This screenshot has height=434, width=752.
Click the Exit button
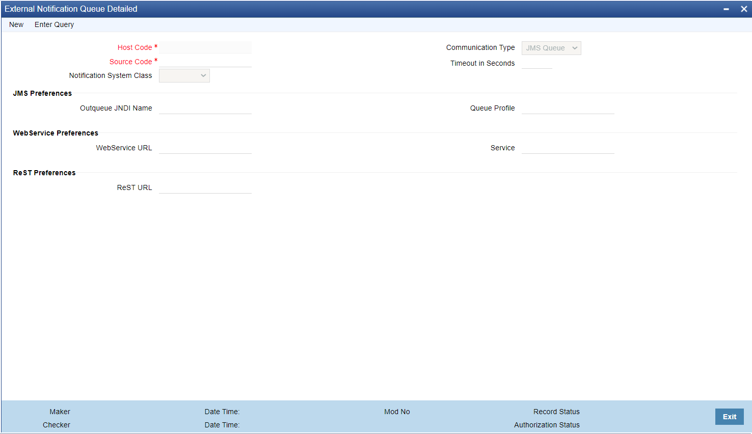point(730,417)
